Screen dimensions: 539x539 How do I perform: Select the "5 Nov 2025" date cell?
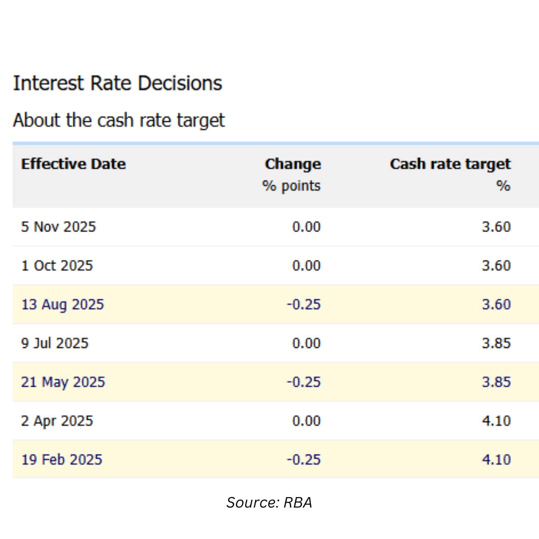(58, 227)
